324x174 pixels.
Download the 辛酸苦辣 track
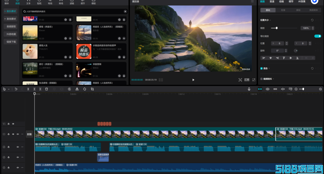point(124,76)
